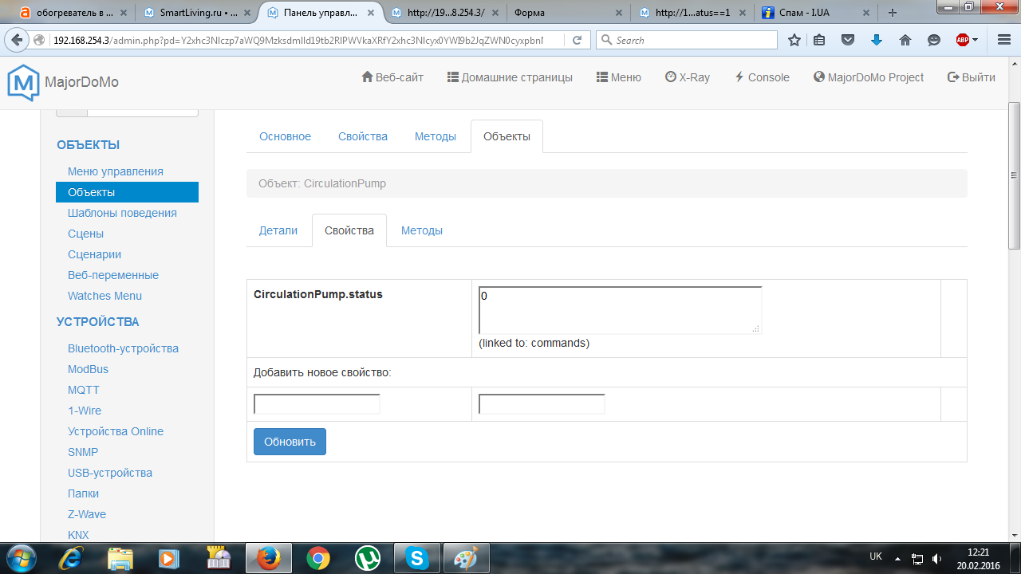Viewport: 1021px width, 574px height.
Task: Open 1-Wire in the sidebar
Action: coord(85,411)
